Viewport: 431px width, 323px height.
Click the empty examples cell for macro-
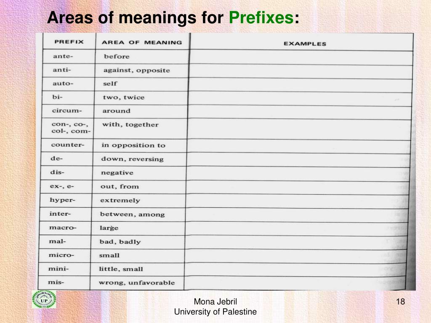pyautogui.click(x=297, y=228)
